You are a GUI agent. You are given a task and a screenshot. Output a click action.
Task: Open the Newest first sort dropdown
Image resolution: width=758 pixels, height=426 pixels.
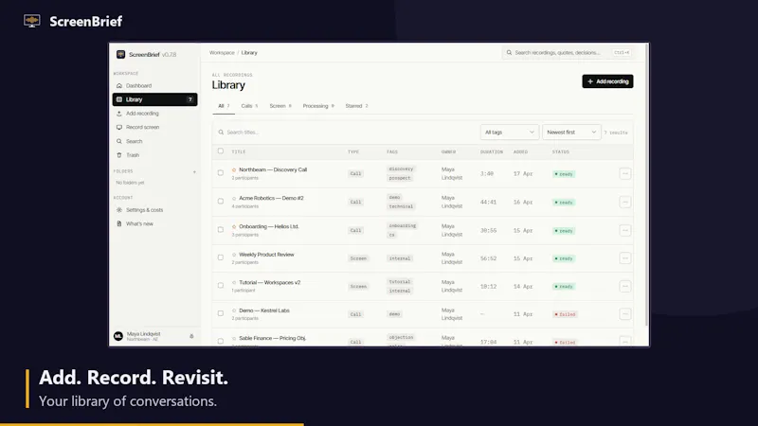pyautogui.click(x=571, y=133)
